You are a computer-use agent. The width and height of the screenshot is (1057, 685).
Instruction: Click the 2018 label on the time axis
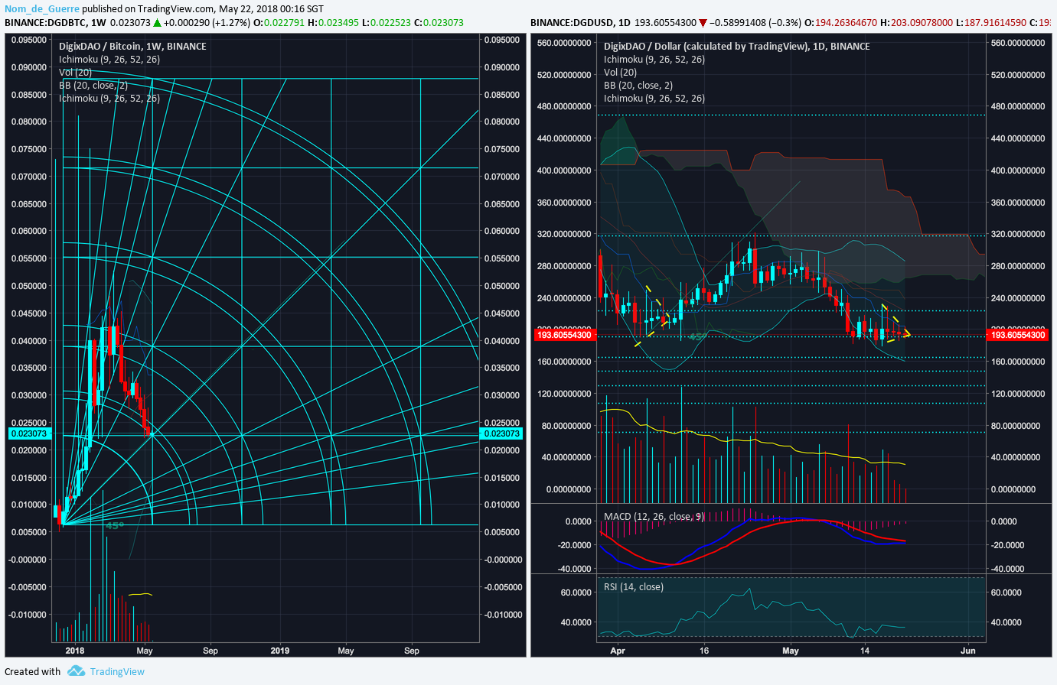[75, 651]
